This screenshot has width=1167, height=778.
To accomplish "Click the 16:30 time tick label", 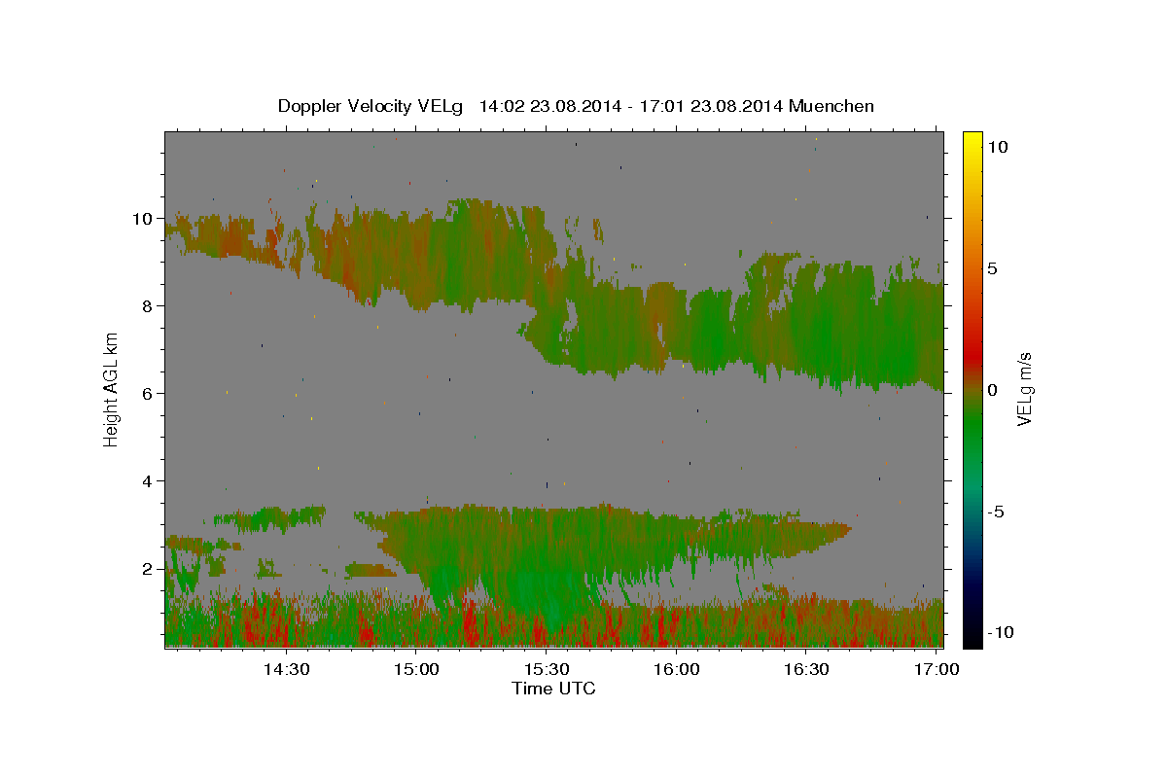I will [807, 669].
